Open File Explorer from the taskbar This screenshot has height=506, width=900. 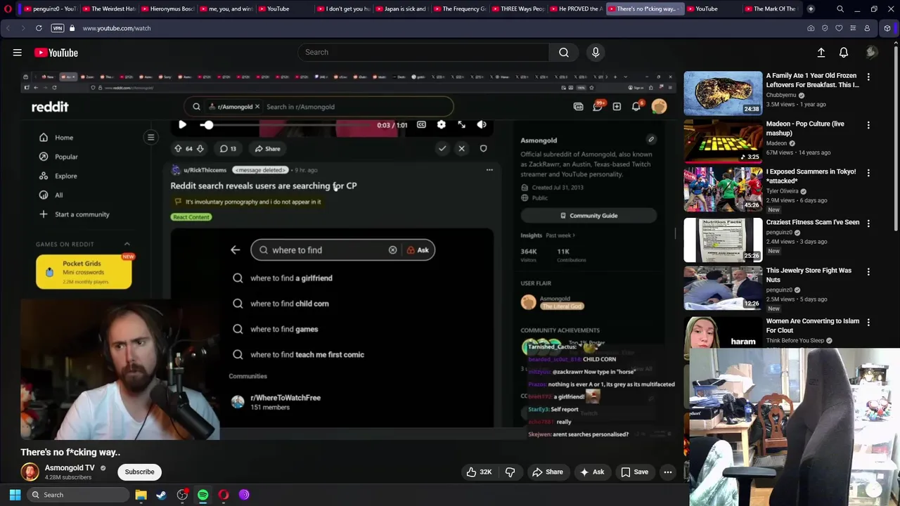click(141, 495)
